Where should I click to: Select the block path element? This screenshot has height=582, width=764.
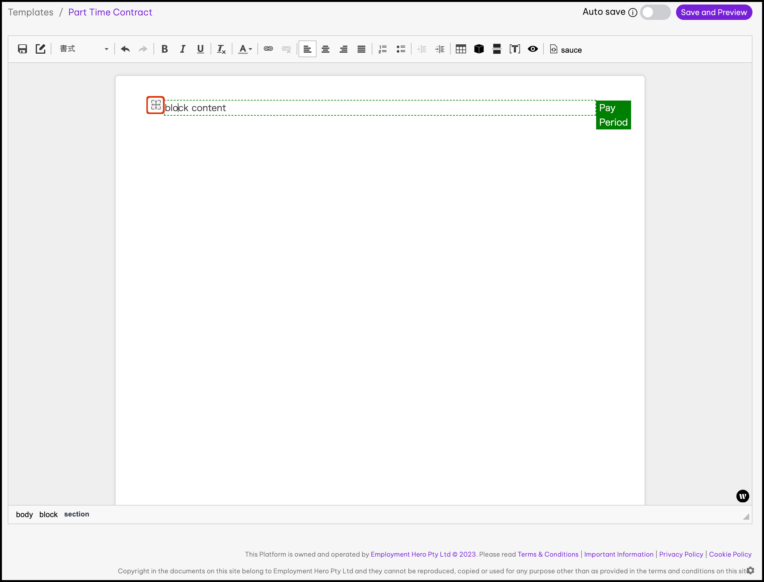pyautogui.click(x=48, y=515)
